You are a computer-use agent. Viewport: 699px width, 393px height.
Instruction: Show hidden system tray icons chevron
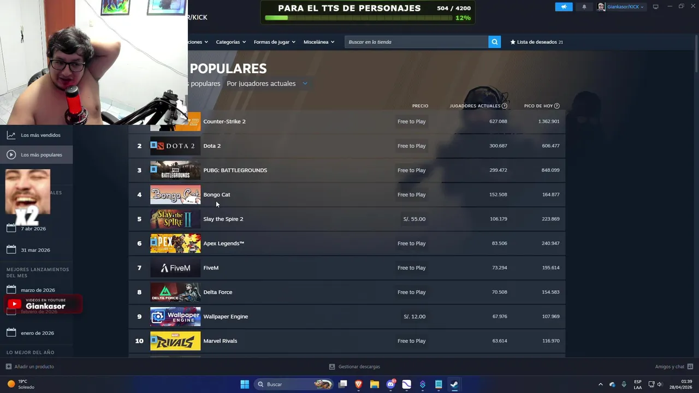(601, 384)
